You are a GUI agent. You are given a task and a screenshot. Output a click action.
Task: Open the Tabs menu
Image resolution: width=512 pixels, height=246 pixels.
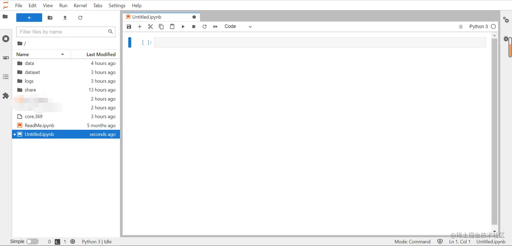(x=98, y=5)
